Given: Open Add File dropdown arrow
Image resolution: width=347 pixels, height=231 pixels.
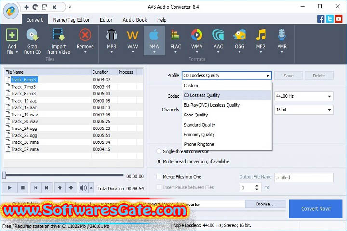Looking at the screenshot, I should pos(17,52).
